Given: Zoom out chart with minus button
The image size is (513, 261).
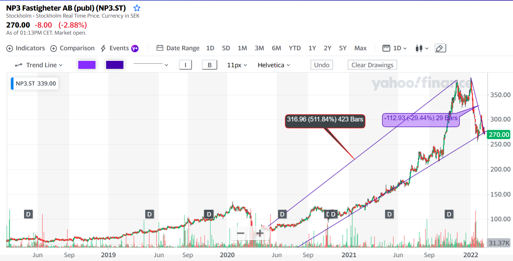Looking at the screenshot, I should [241, 233].
